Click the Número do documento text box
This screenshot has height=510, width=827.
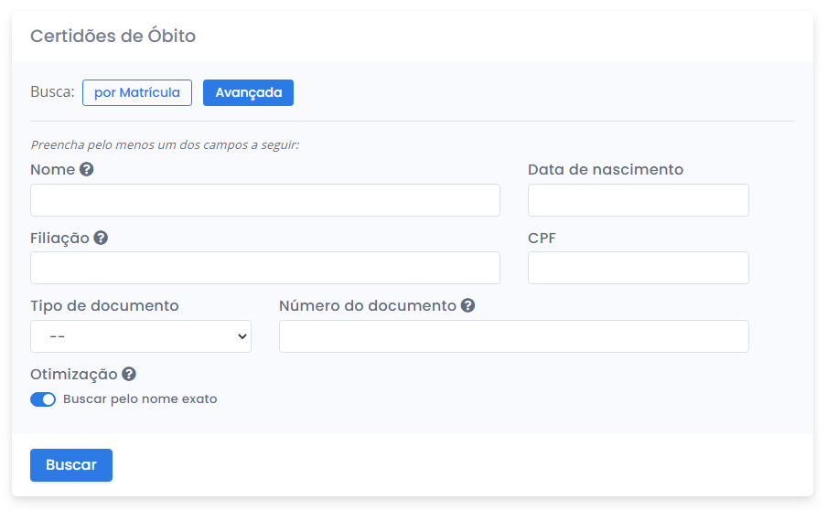click(514, 336)
